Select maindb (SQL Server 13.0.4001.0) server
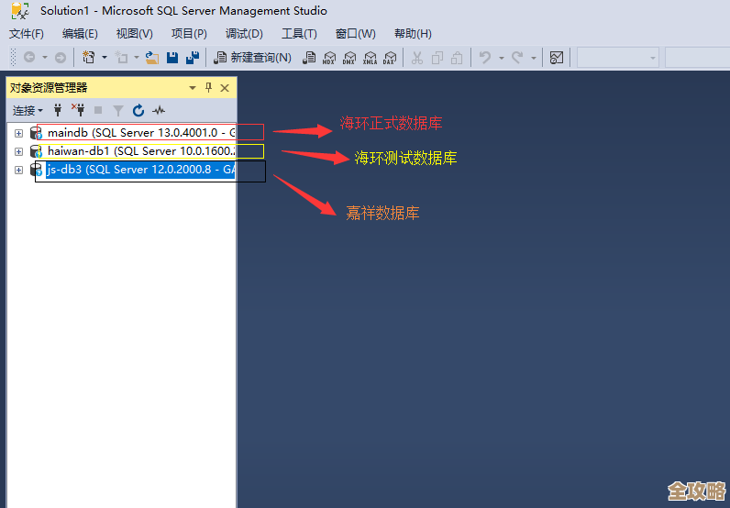This screenshot has width=730, height=508. 141,133
